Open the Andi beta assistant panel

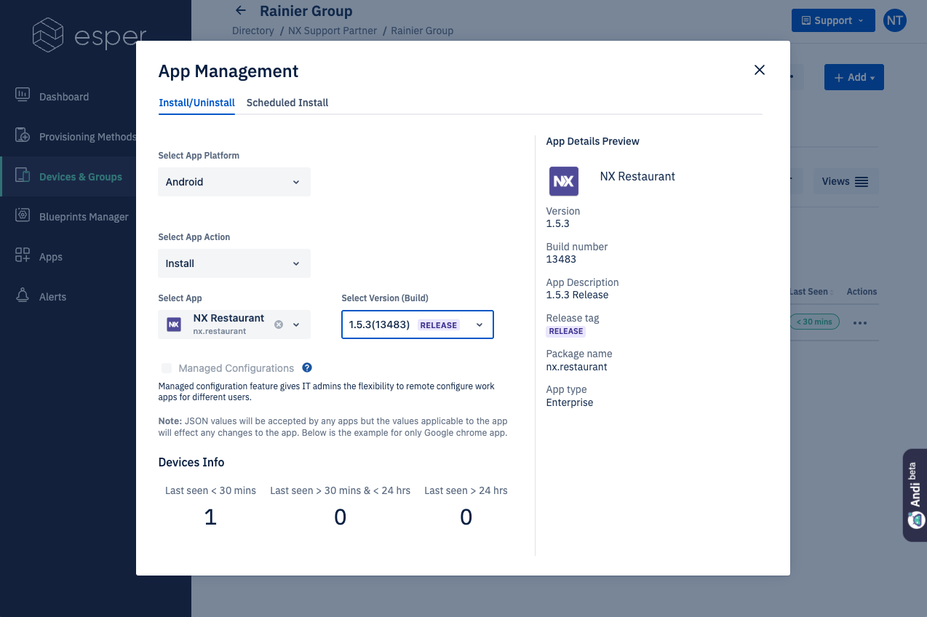click(x=915, y=495)
